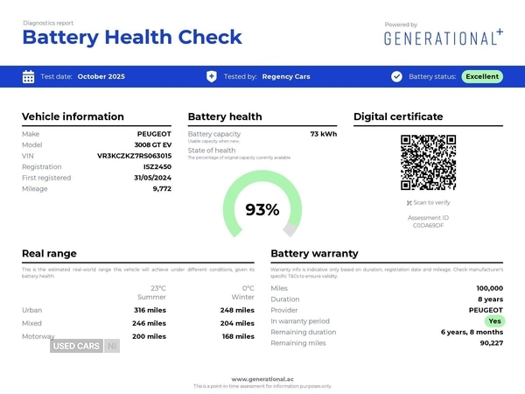Click the checkmark circle icon by Battery status
Image resolution: width=525 pixels, height=394 pixels.
(x=396, y=76)
